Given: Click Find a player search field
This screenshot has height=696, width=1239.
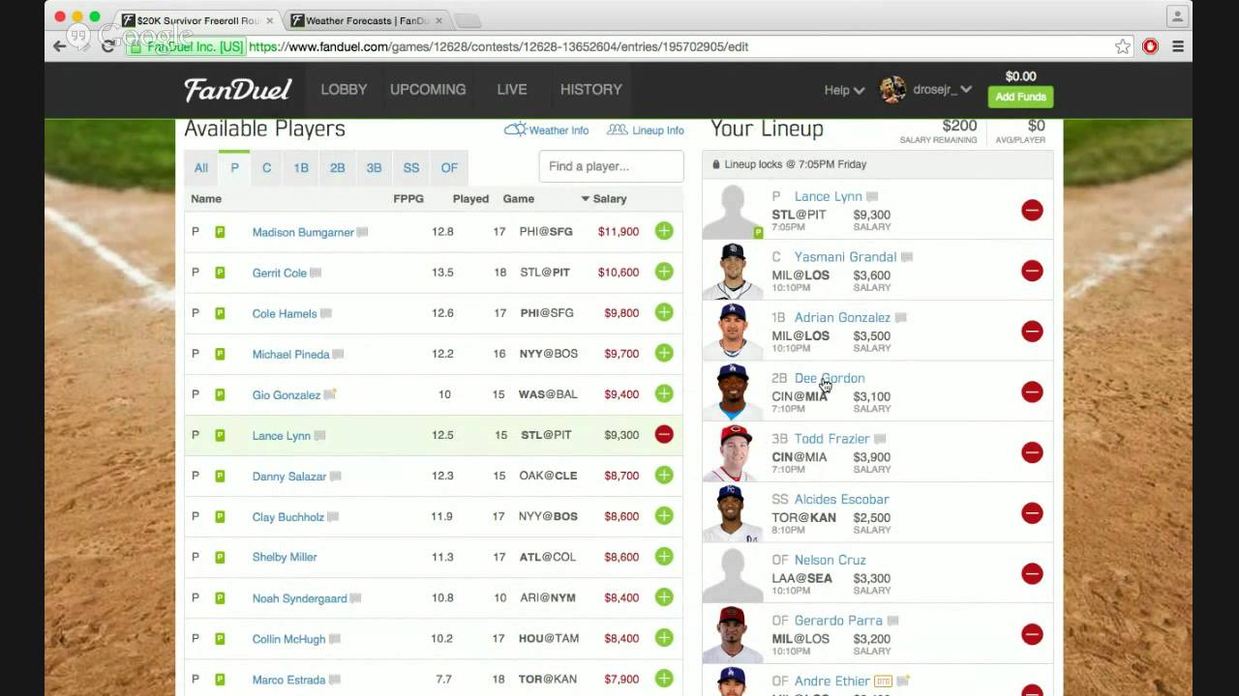Looking at the screenshot, I should tap(611, 166).
